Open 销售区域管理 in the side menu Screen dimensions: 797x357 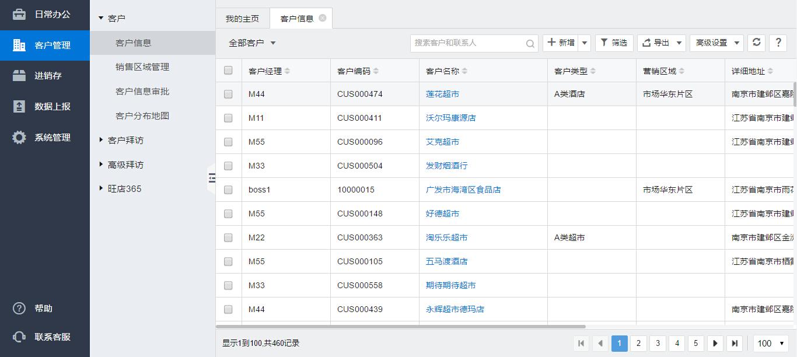[142, 67]
